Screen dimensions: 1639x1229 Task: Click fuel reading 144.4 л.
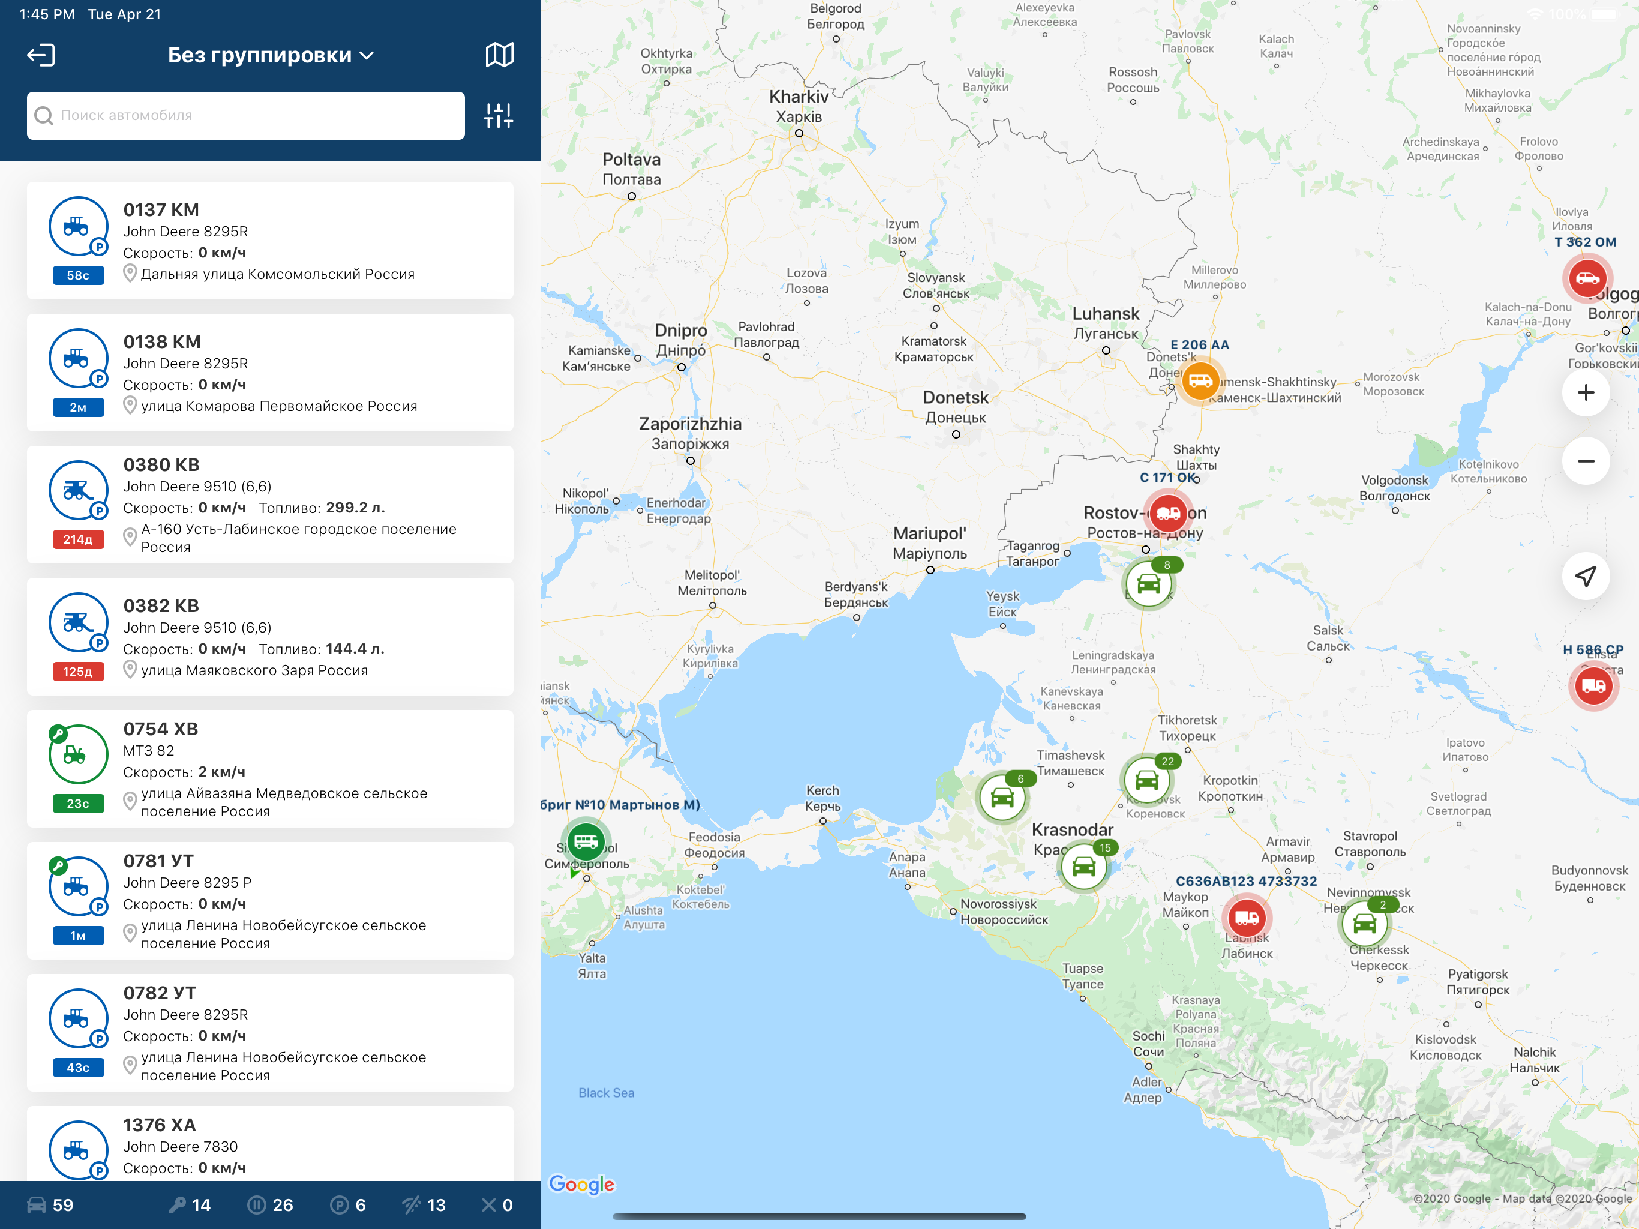(x=355, y=649)
